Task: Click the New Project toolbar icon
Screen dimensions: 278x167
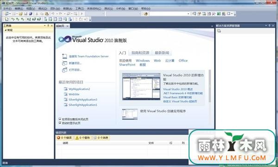Action: pos(6,13)
